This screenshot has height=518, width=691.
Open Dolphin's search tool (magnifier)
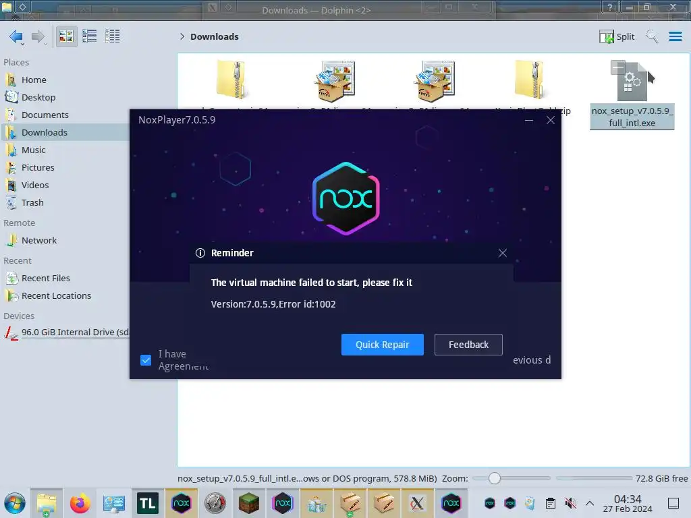[653, 36]
